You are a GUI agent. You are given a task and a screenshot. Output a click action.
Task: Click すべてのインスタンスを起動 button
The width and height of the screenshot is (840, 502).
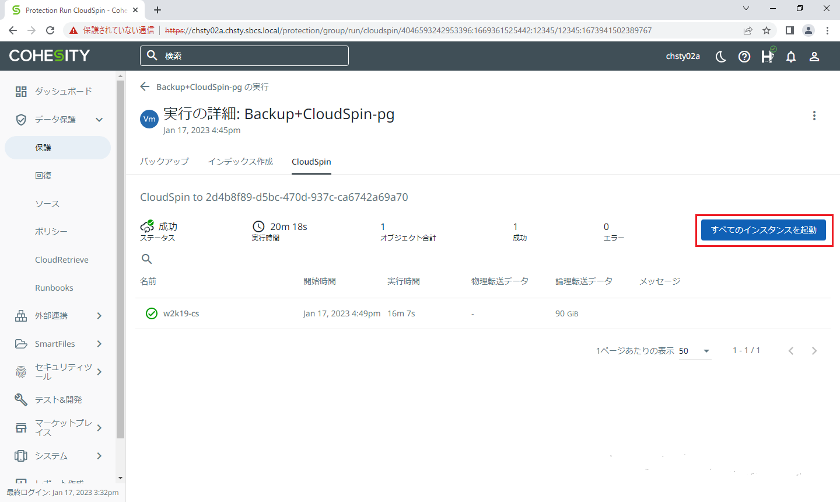pos(764,230)
